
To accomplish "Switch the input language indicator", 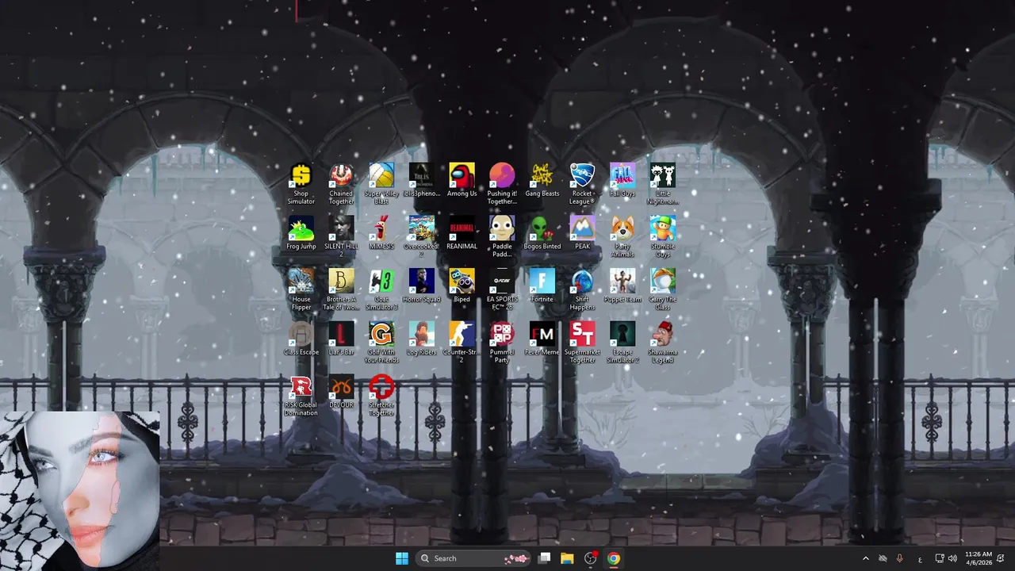I will (920, 558).
